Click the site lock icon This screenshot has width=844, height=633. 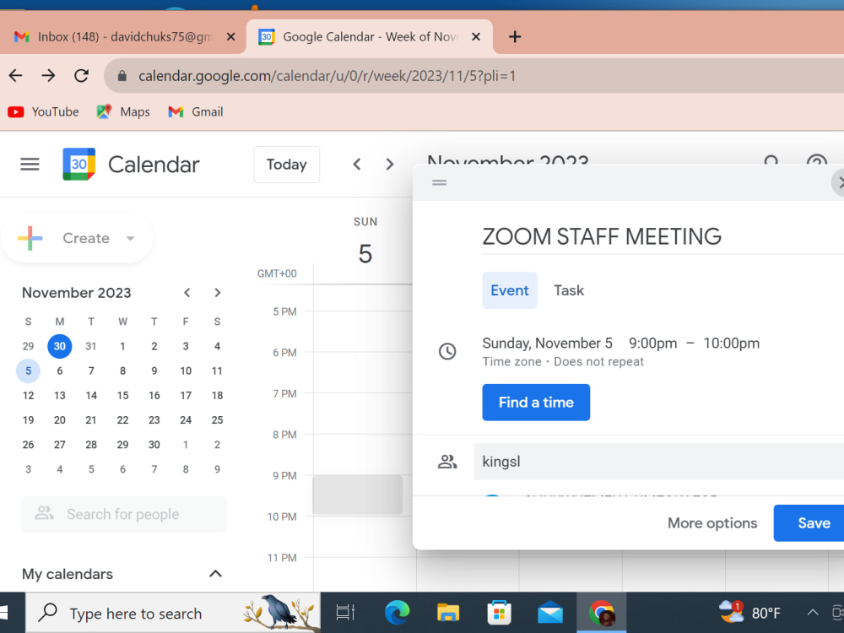click(x=122, y=76)
